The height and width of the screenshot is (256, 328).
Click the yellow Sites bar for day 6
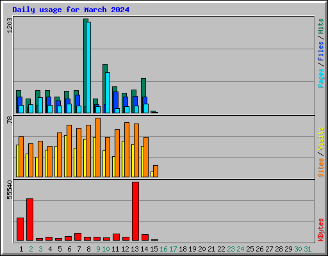pos(65,156)
